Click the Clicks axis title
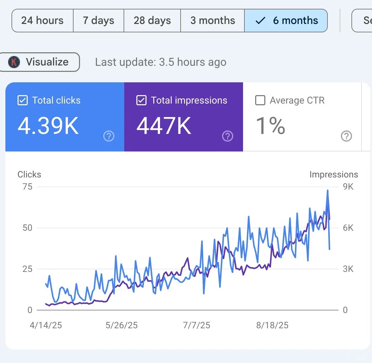 click(29, 174)
